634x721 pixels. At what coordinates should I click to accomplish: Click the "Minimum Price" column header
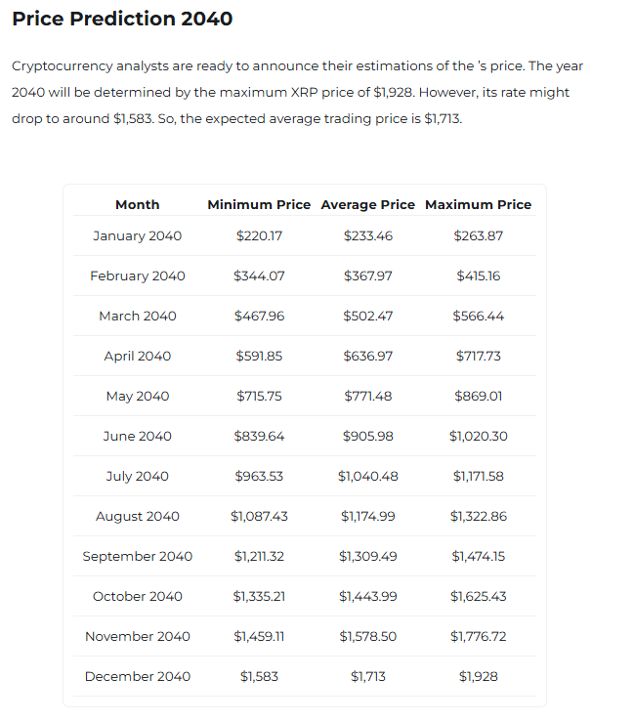(259, 204)
